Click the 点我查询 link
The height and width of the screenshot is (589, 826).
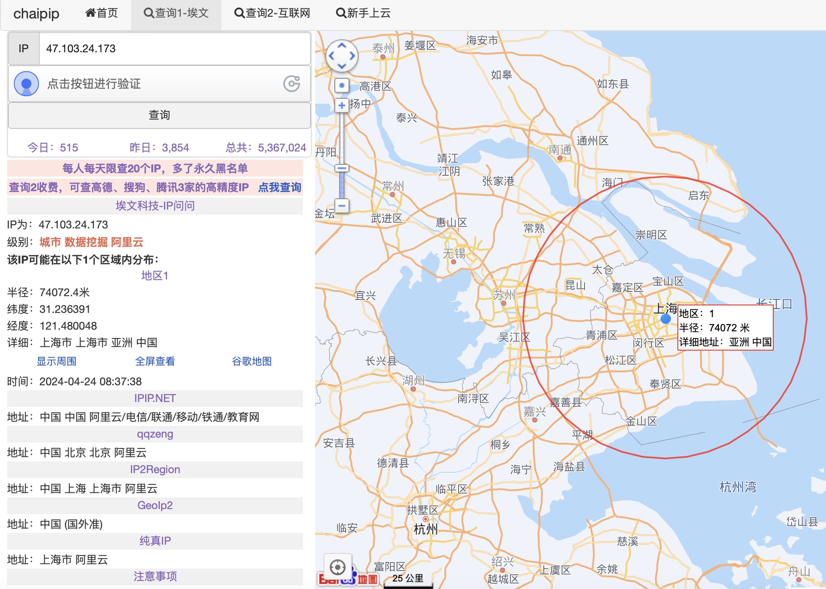pos(280,187)
